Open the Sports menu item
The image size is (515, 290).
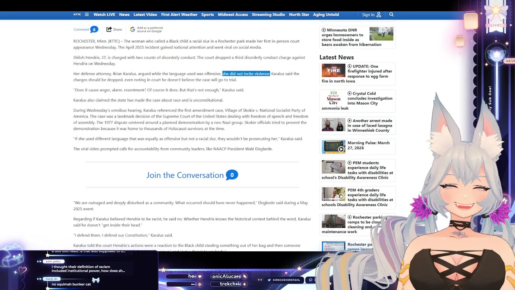pos(208,14)
